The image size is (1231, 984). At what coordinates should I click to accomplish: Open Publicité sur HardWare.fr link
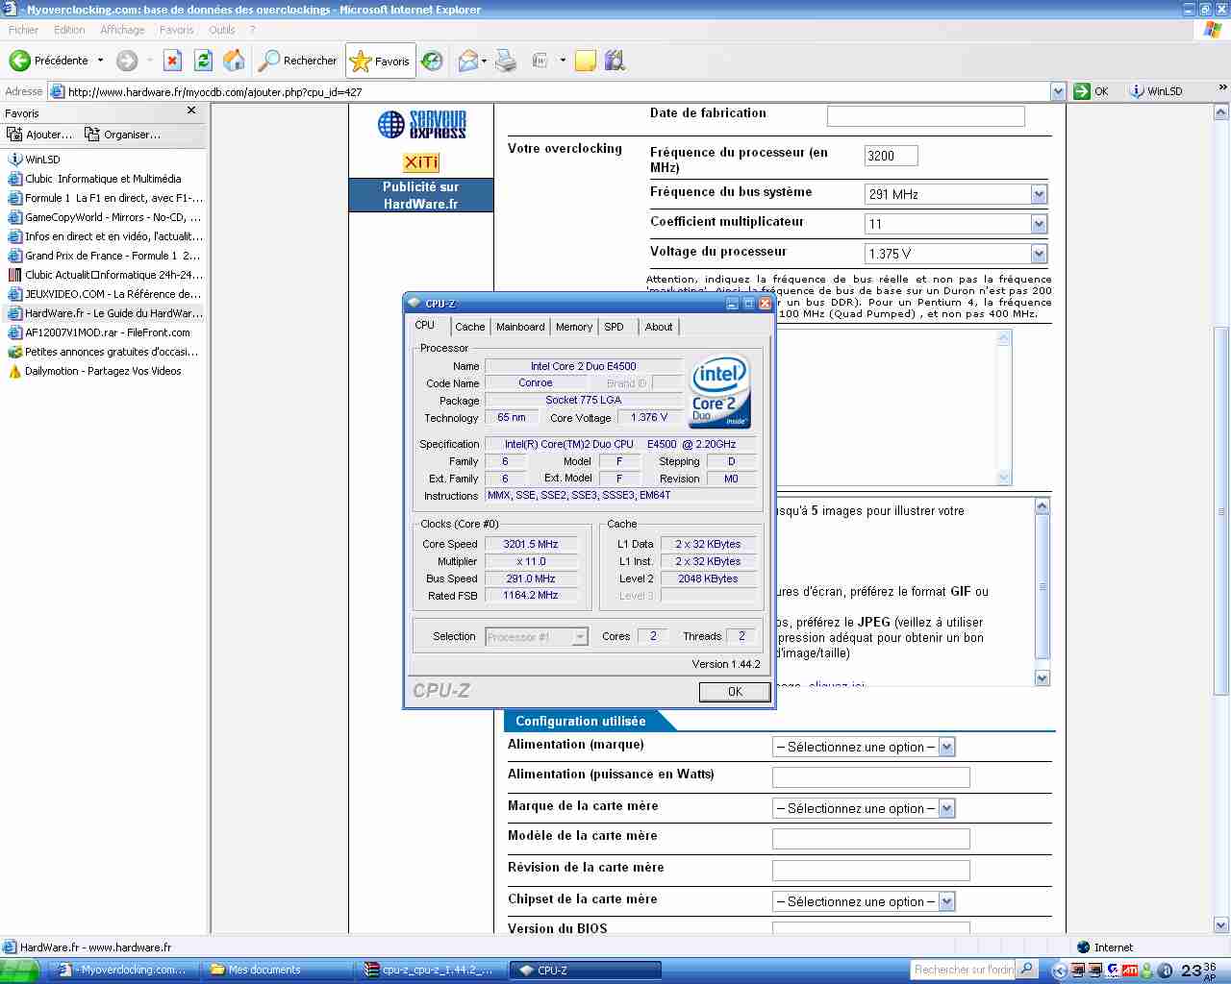421,195
